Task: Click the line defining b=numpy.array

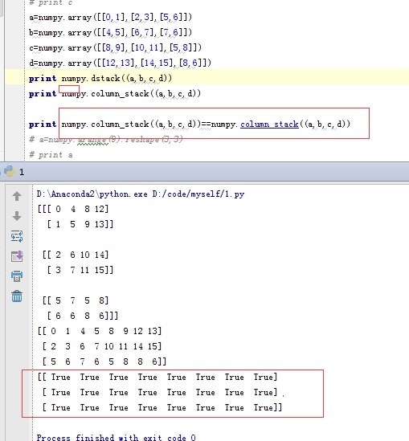Action: (x=110, y=32)
